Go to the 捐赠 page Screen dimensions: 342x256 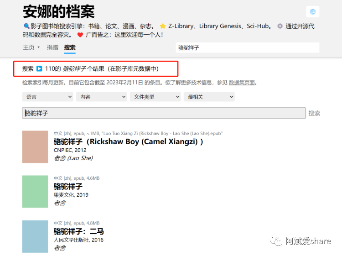point(52,47)
